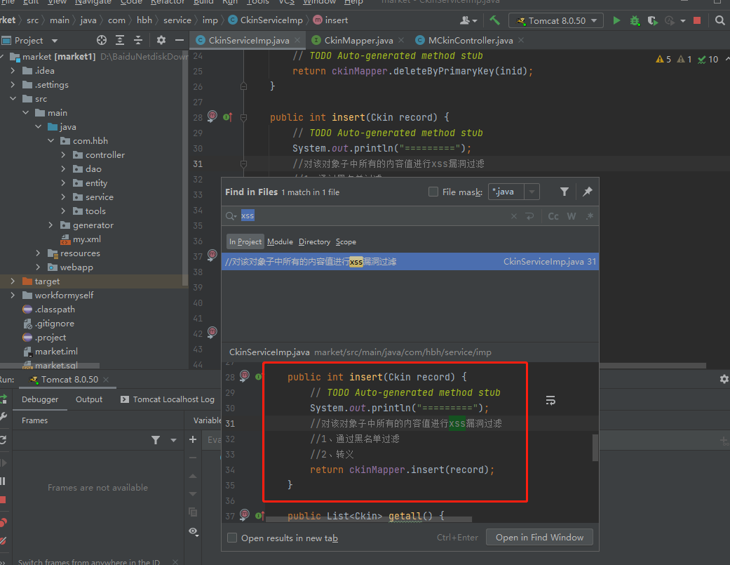Hide the Project tool window
Screen dimensions: 730x565
pyautogui.click(x=180, y=40)
